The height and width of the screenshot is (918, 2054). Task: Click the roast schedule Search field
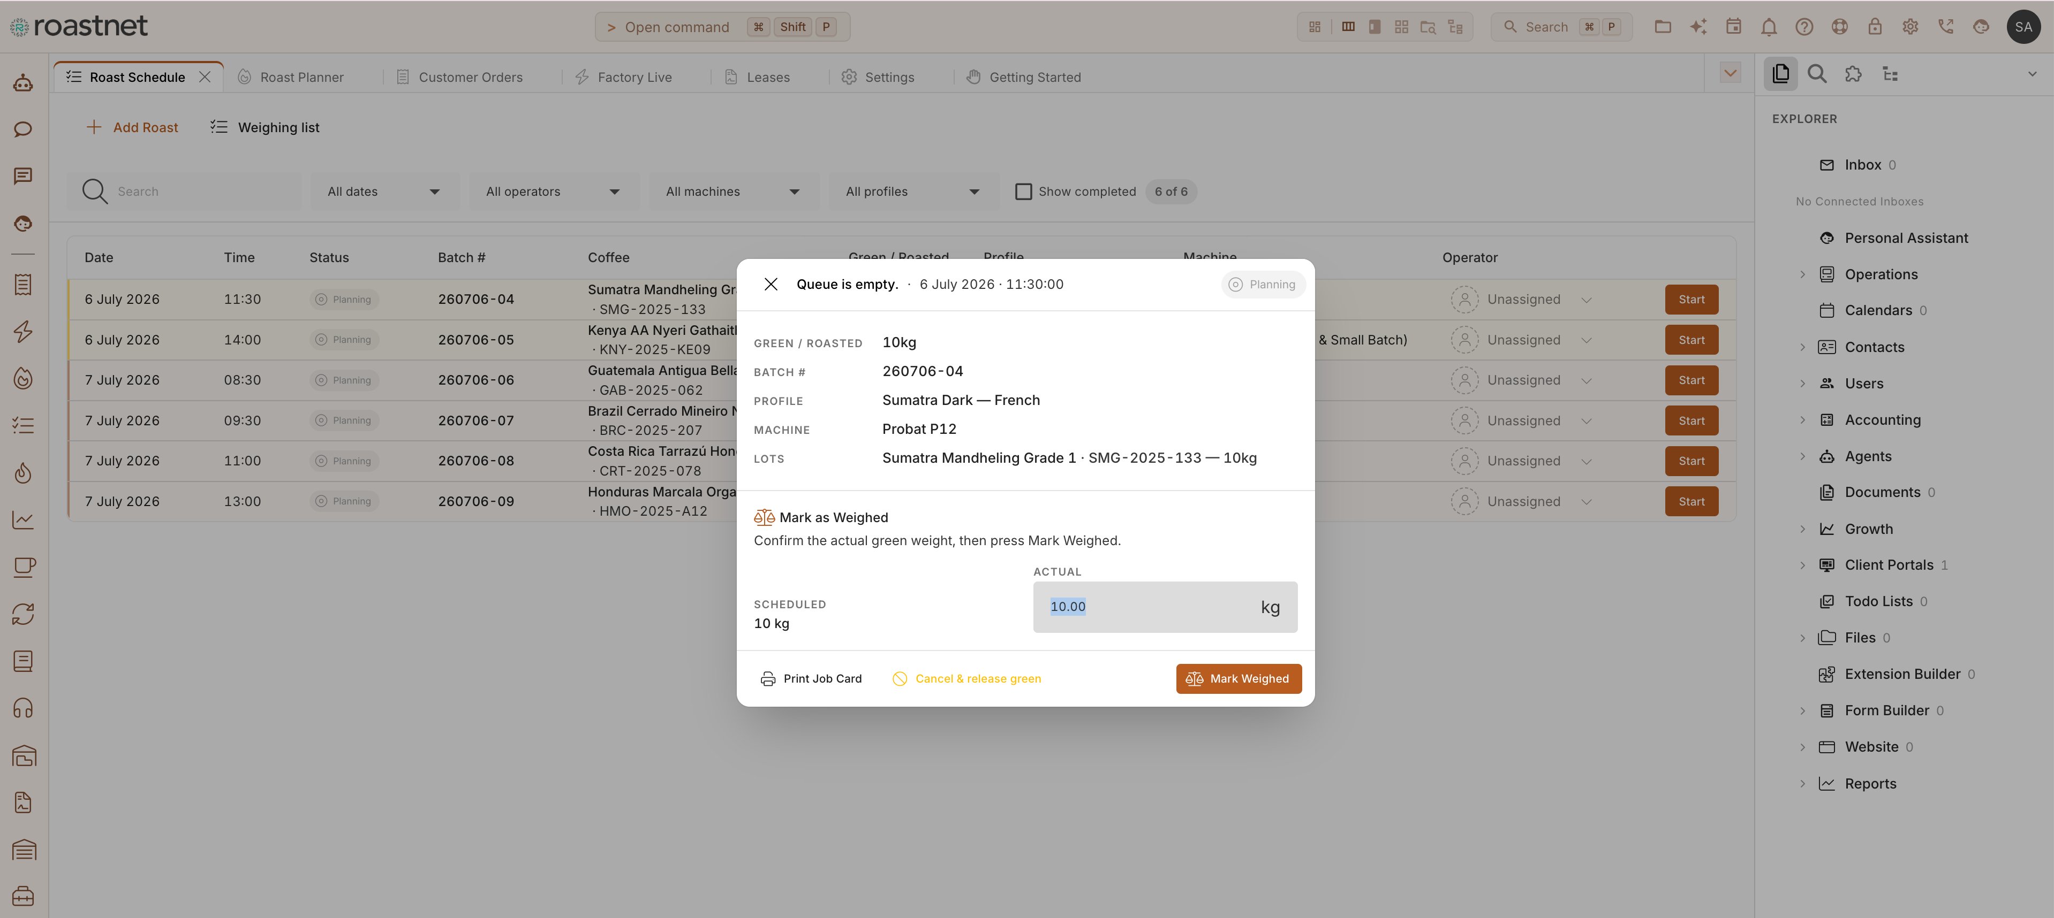click(x=185, y=192)
